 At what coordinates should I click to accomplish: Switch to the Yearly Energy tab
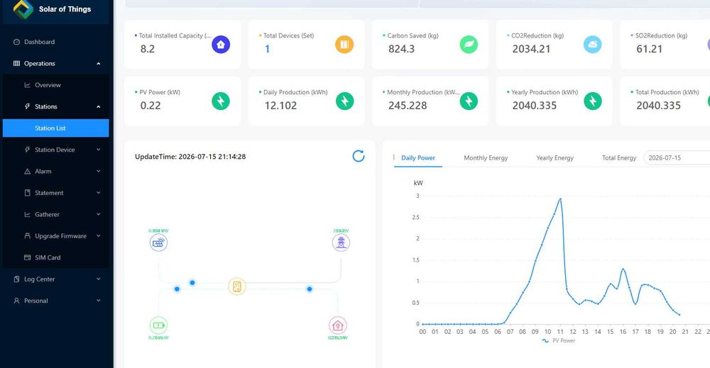pos(555,158)
